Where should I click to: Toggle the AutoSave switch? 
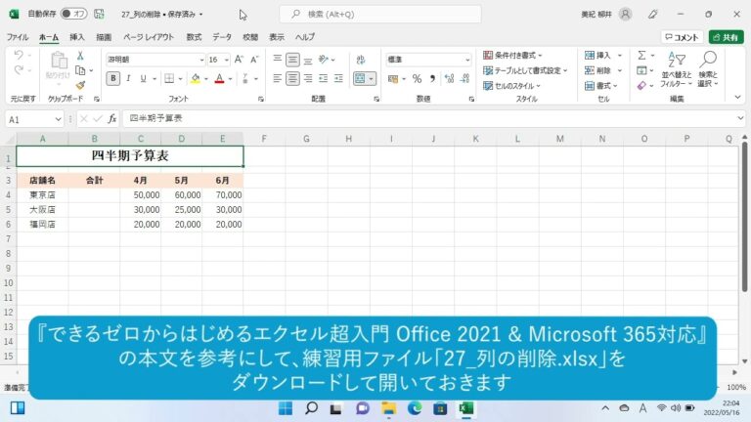73,14
